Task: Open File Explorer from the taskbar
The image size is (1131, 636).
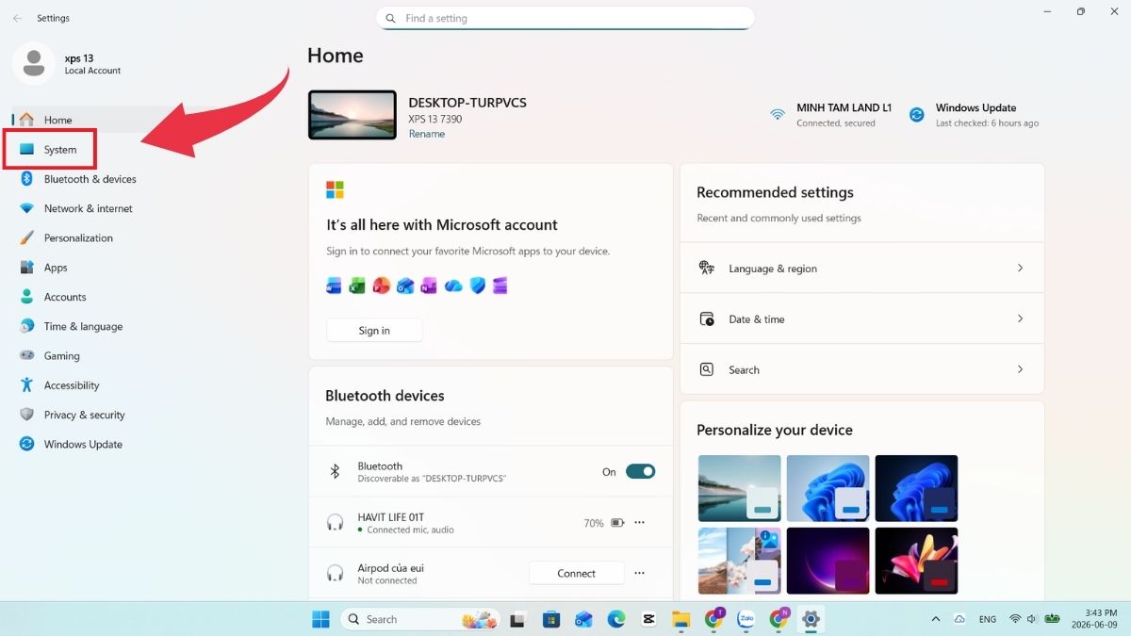Action: (680, 619)
